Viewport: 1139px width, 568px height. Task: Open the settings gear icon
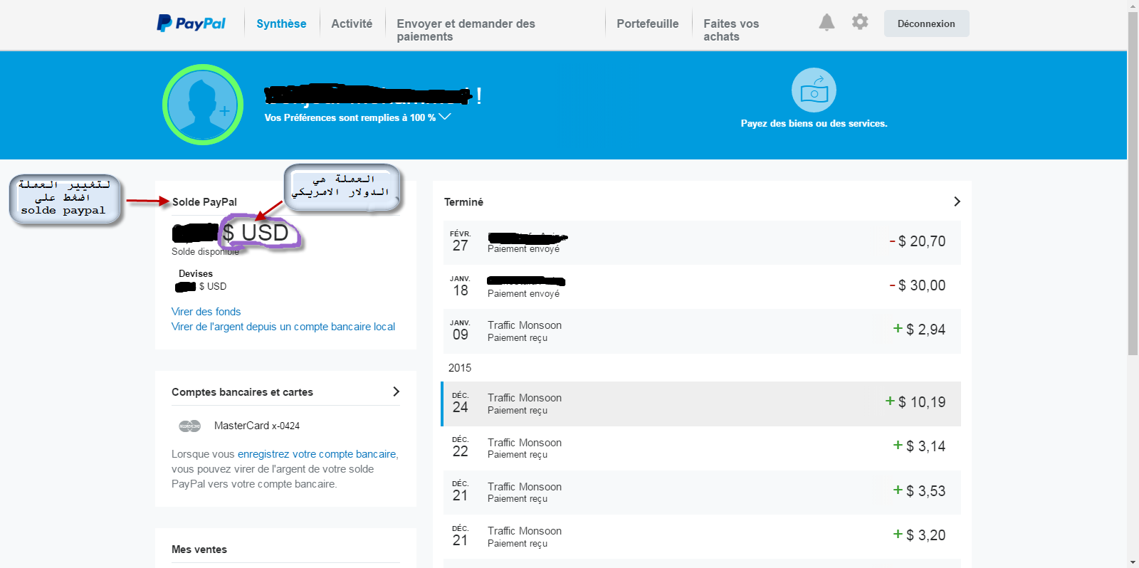(860, 22)
